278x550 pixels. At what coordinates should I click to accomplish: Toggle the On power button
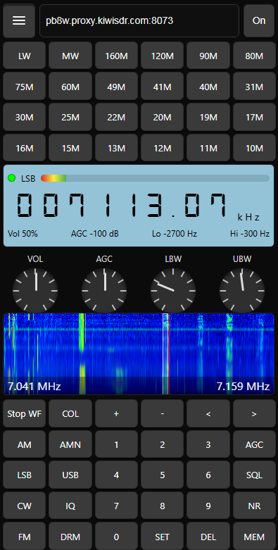point(259,20)
